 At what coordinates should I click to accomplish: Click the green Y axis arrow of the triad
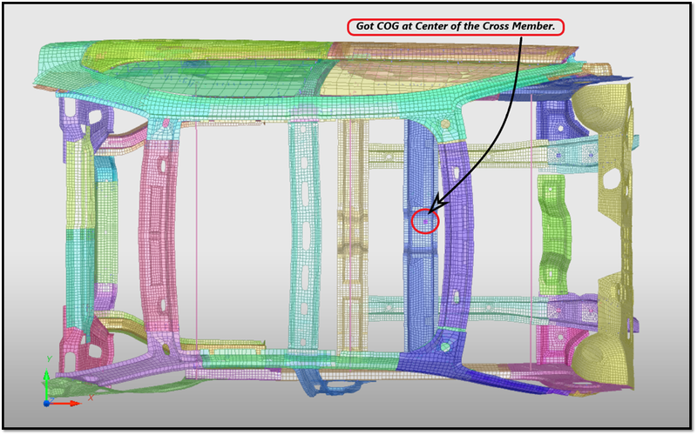point(46,385)
